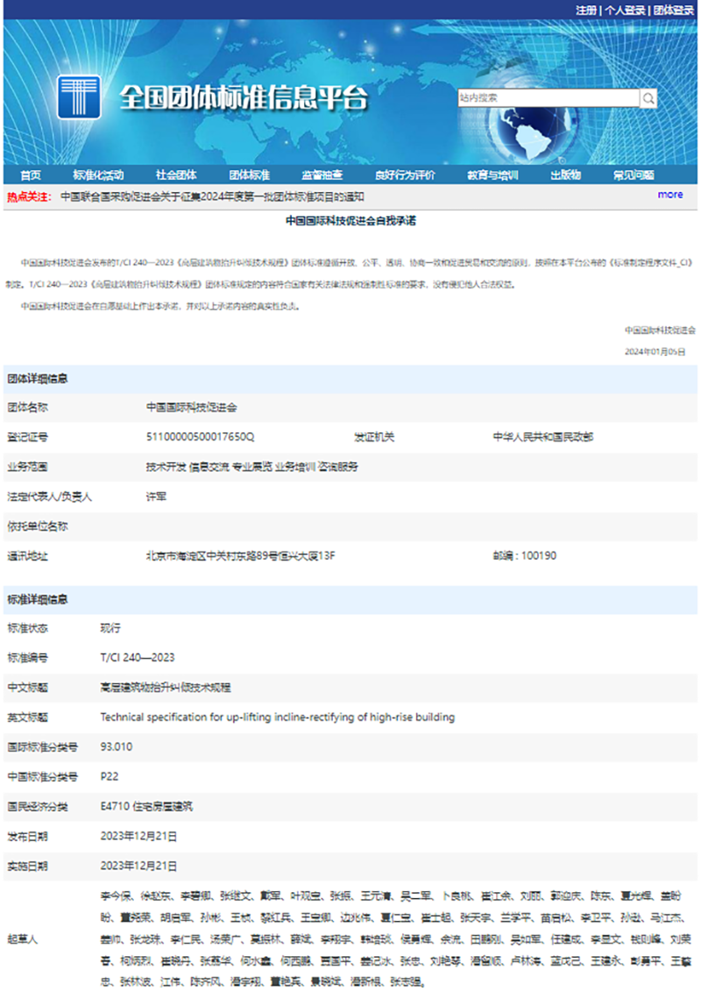Click the 标准状态 value 现行
The width and height of the screenshot is (701, 992).
[110, 628]
